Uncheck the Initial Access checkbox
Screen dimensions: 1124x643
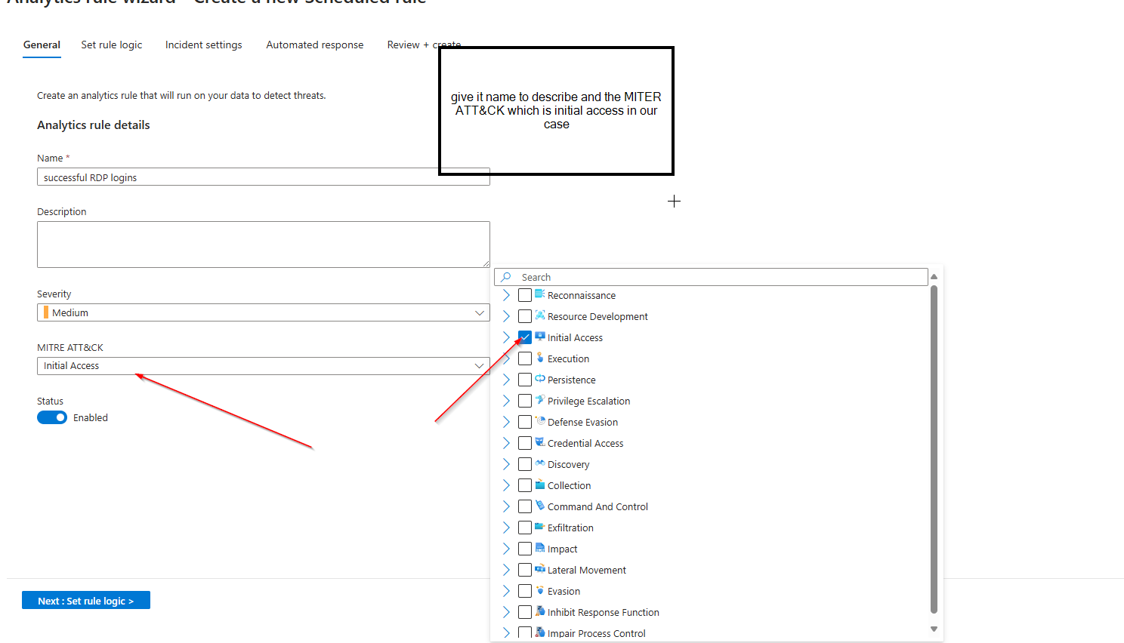click(525, 337)
